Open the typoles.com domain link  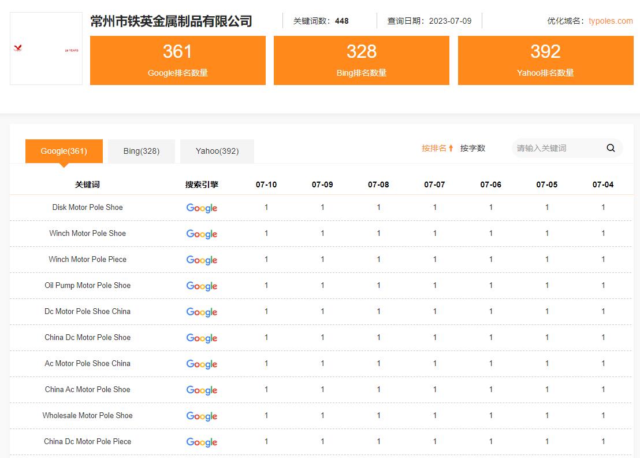(x=611, y=21)
